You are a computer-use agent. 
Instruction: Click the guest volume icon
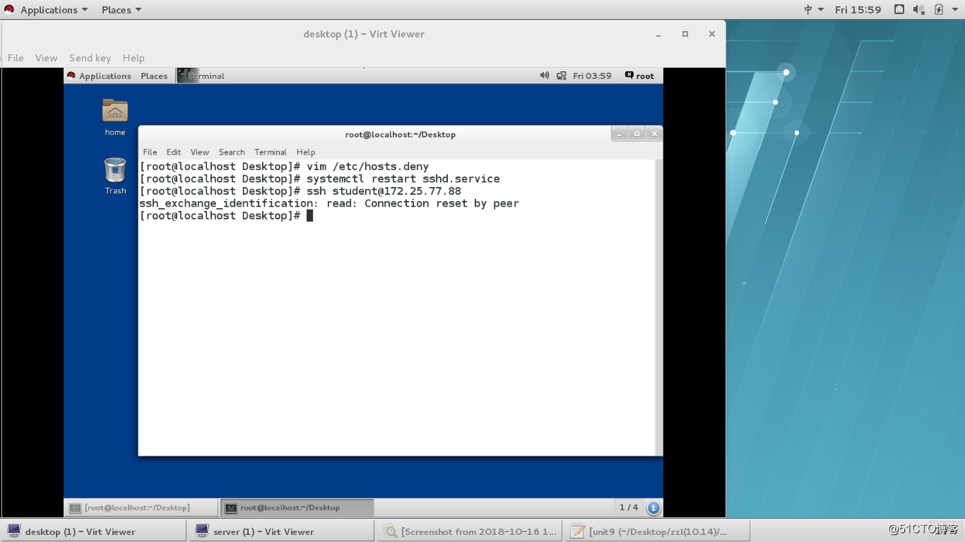[x=545, y=76]
